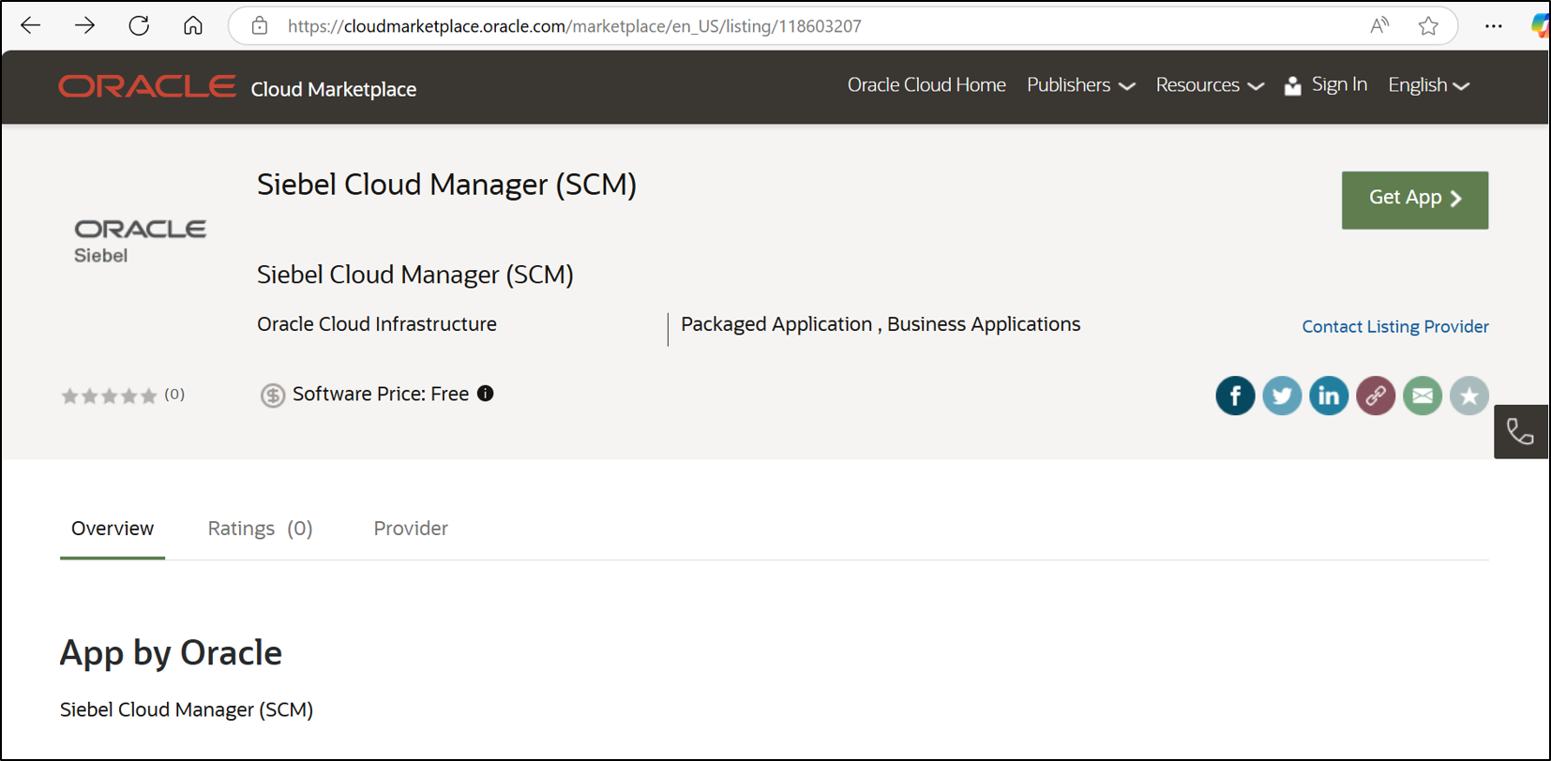Copy listing link with chain icon
The width and height of the screenshot is (1551, 761).
(x=1376, y=395)
